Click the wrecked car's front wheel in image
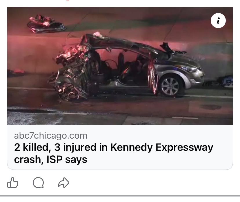This screenshot has height=202, width=240. coord(170,86)
